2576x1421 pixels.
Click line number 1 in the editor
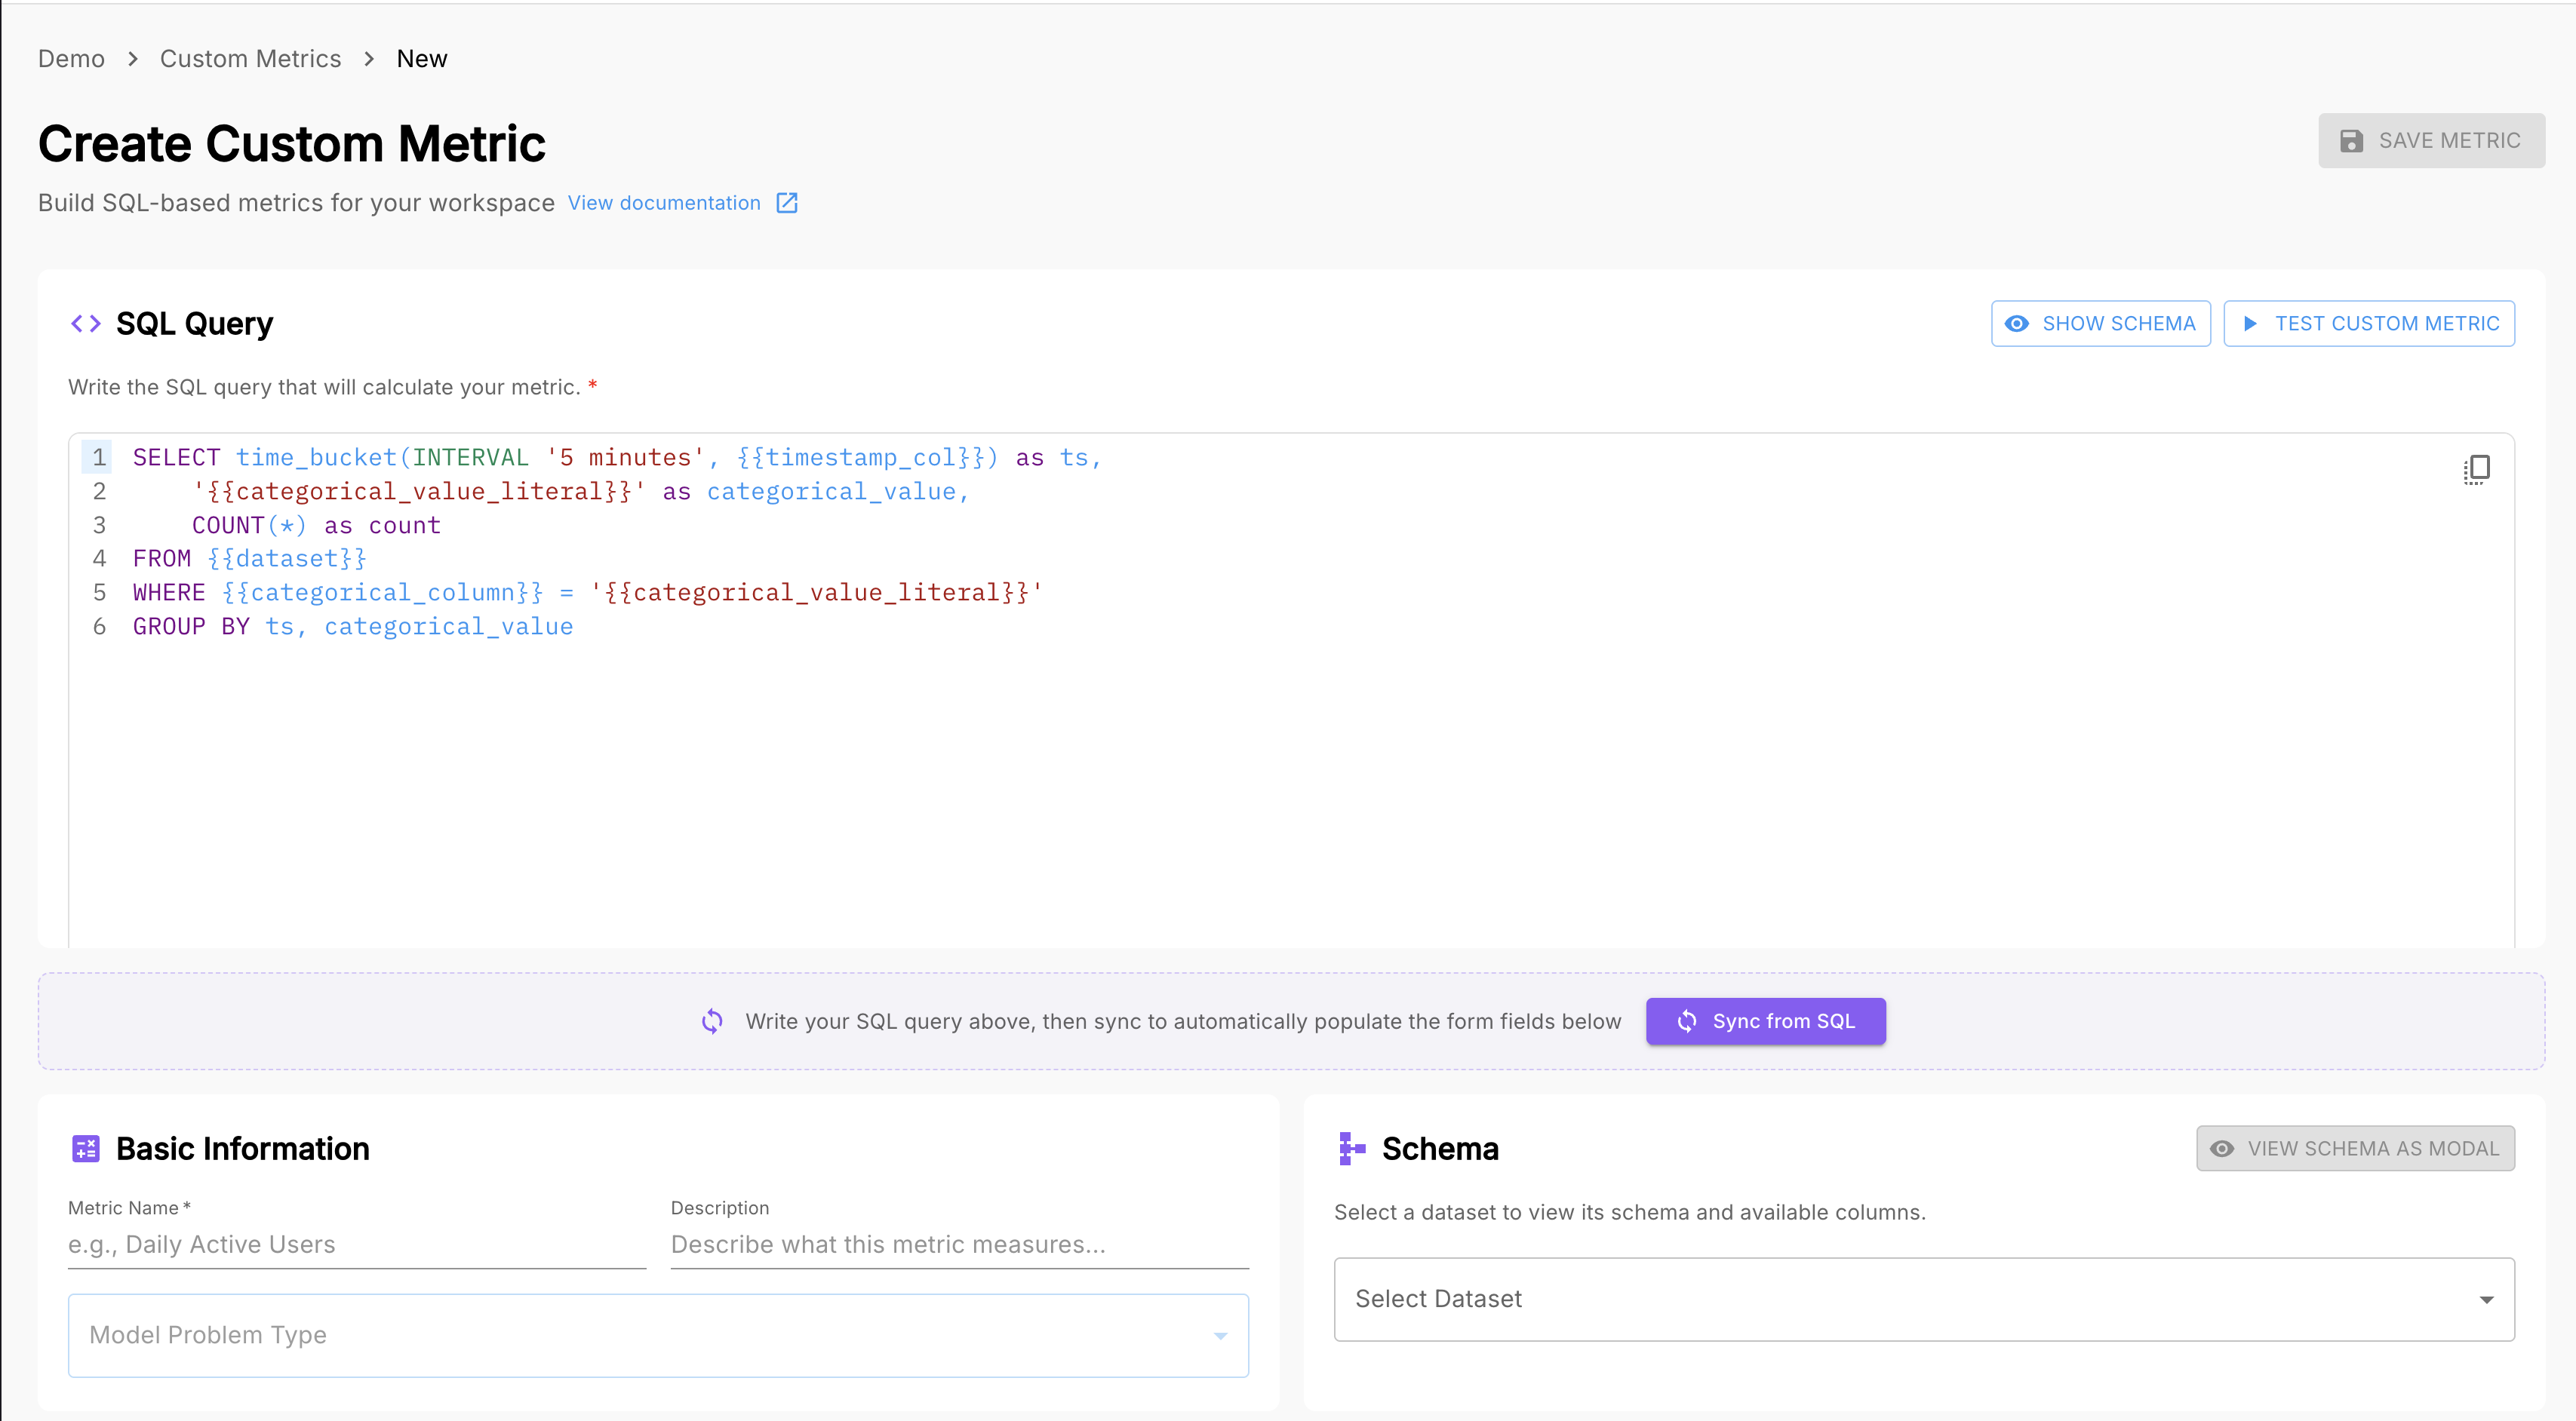tap(99, 458)
